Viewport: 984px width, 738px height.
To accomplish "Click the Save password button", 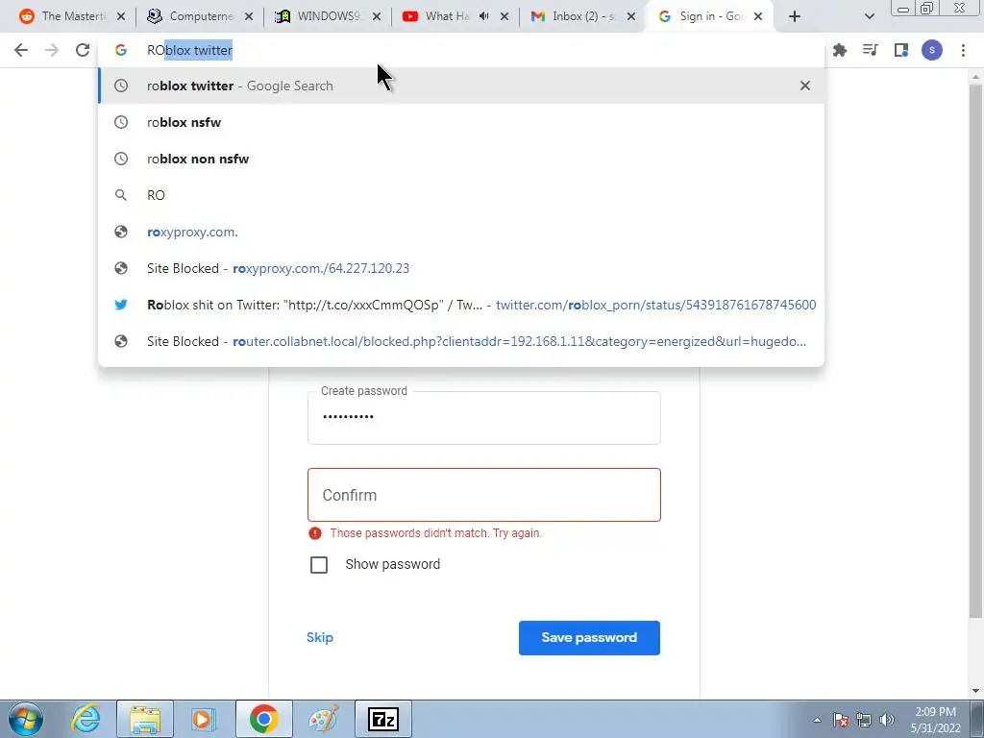I will click(x=589, y=638).
